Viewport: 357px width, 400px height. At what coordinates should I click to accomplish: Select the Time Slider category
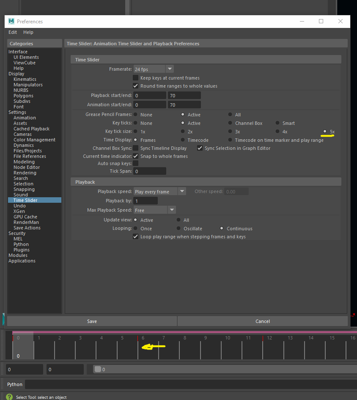click(35, 200)
